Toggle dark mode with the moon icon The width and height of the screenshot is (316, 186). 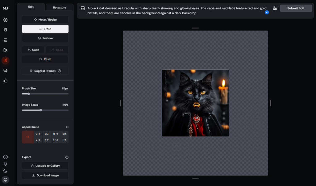point(5,171)
